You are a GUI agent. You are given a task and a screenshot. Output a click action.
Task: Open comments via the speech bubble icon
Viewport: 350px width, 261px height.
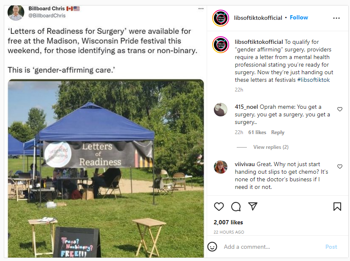(236, 207)
